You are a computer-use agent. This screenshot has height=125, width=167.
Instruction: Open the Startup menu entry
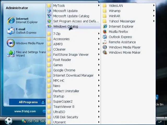click(x=73, y=96)
